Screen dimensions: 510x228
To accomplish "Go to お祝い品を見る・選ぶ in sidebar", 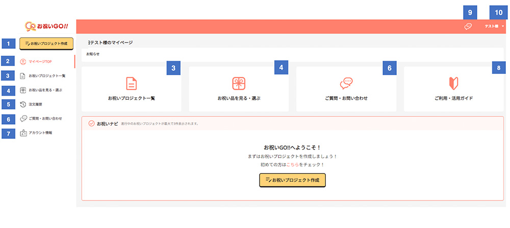I will click(x=45, y=90).
